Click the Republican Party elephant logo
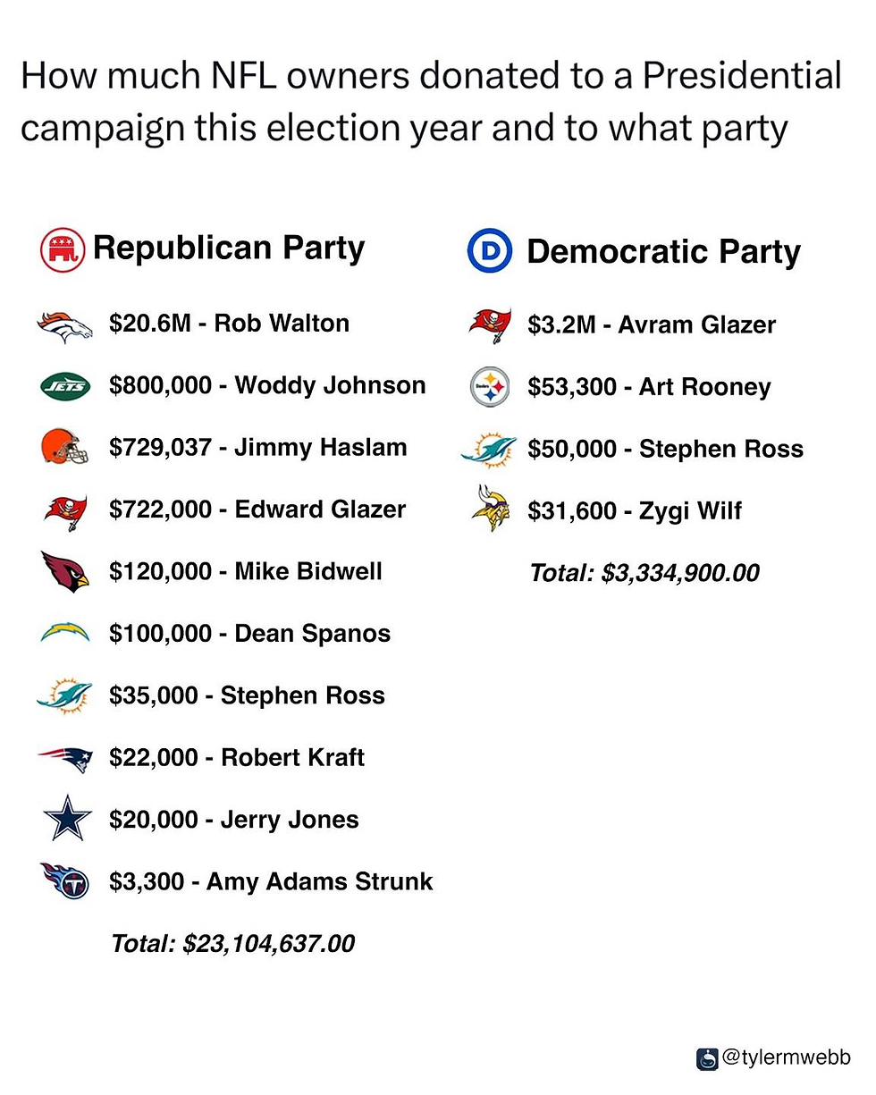The width and height of the screenshot is (876, 1095). click(63, 249)
